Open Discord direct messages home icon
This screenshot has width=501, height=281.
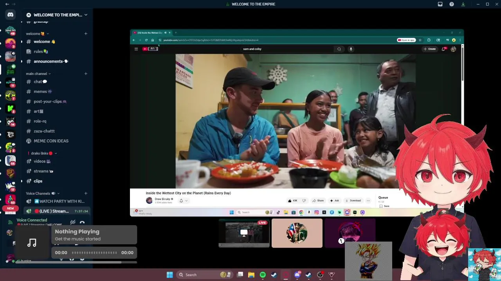[11, 15]
